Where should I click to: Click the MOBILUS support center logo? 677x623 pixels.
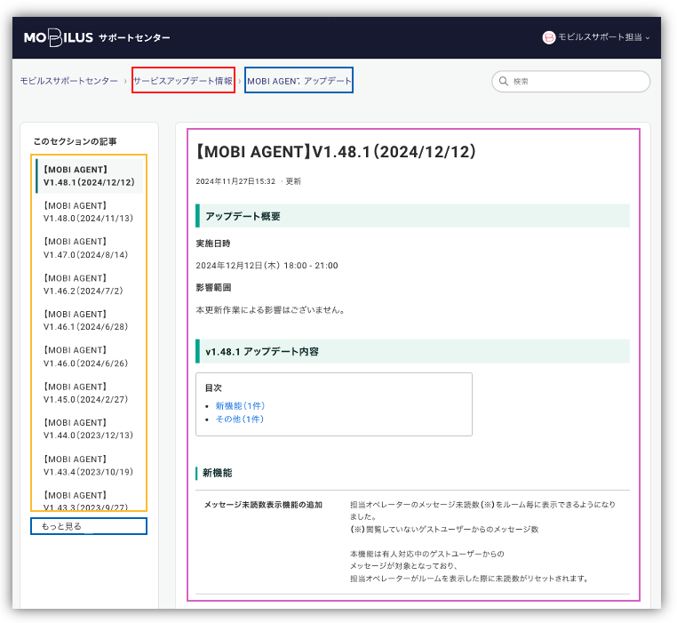tap(97, 37)
